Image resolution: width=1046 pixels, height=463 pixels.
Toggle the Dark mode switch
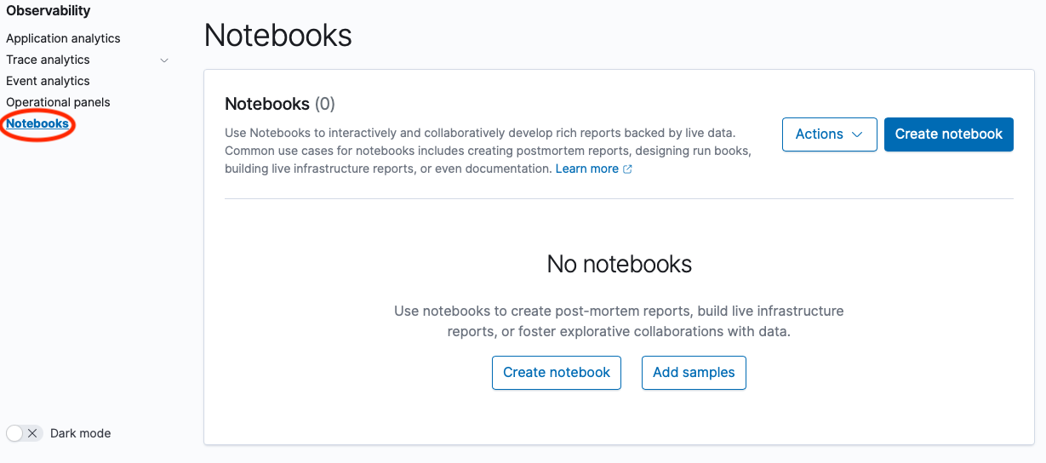[23, 433]
